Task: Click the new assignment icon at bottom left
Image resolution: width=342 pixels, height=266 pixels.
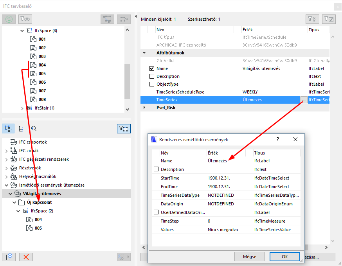Action: pos(9,257)
